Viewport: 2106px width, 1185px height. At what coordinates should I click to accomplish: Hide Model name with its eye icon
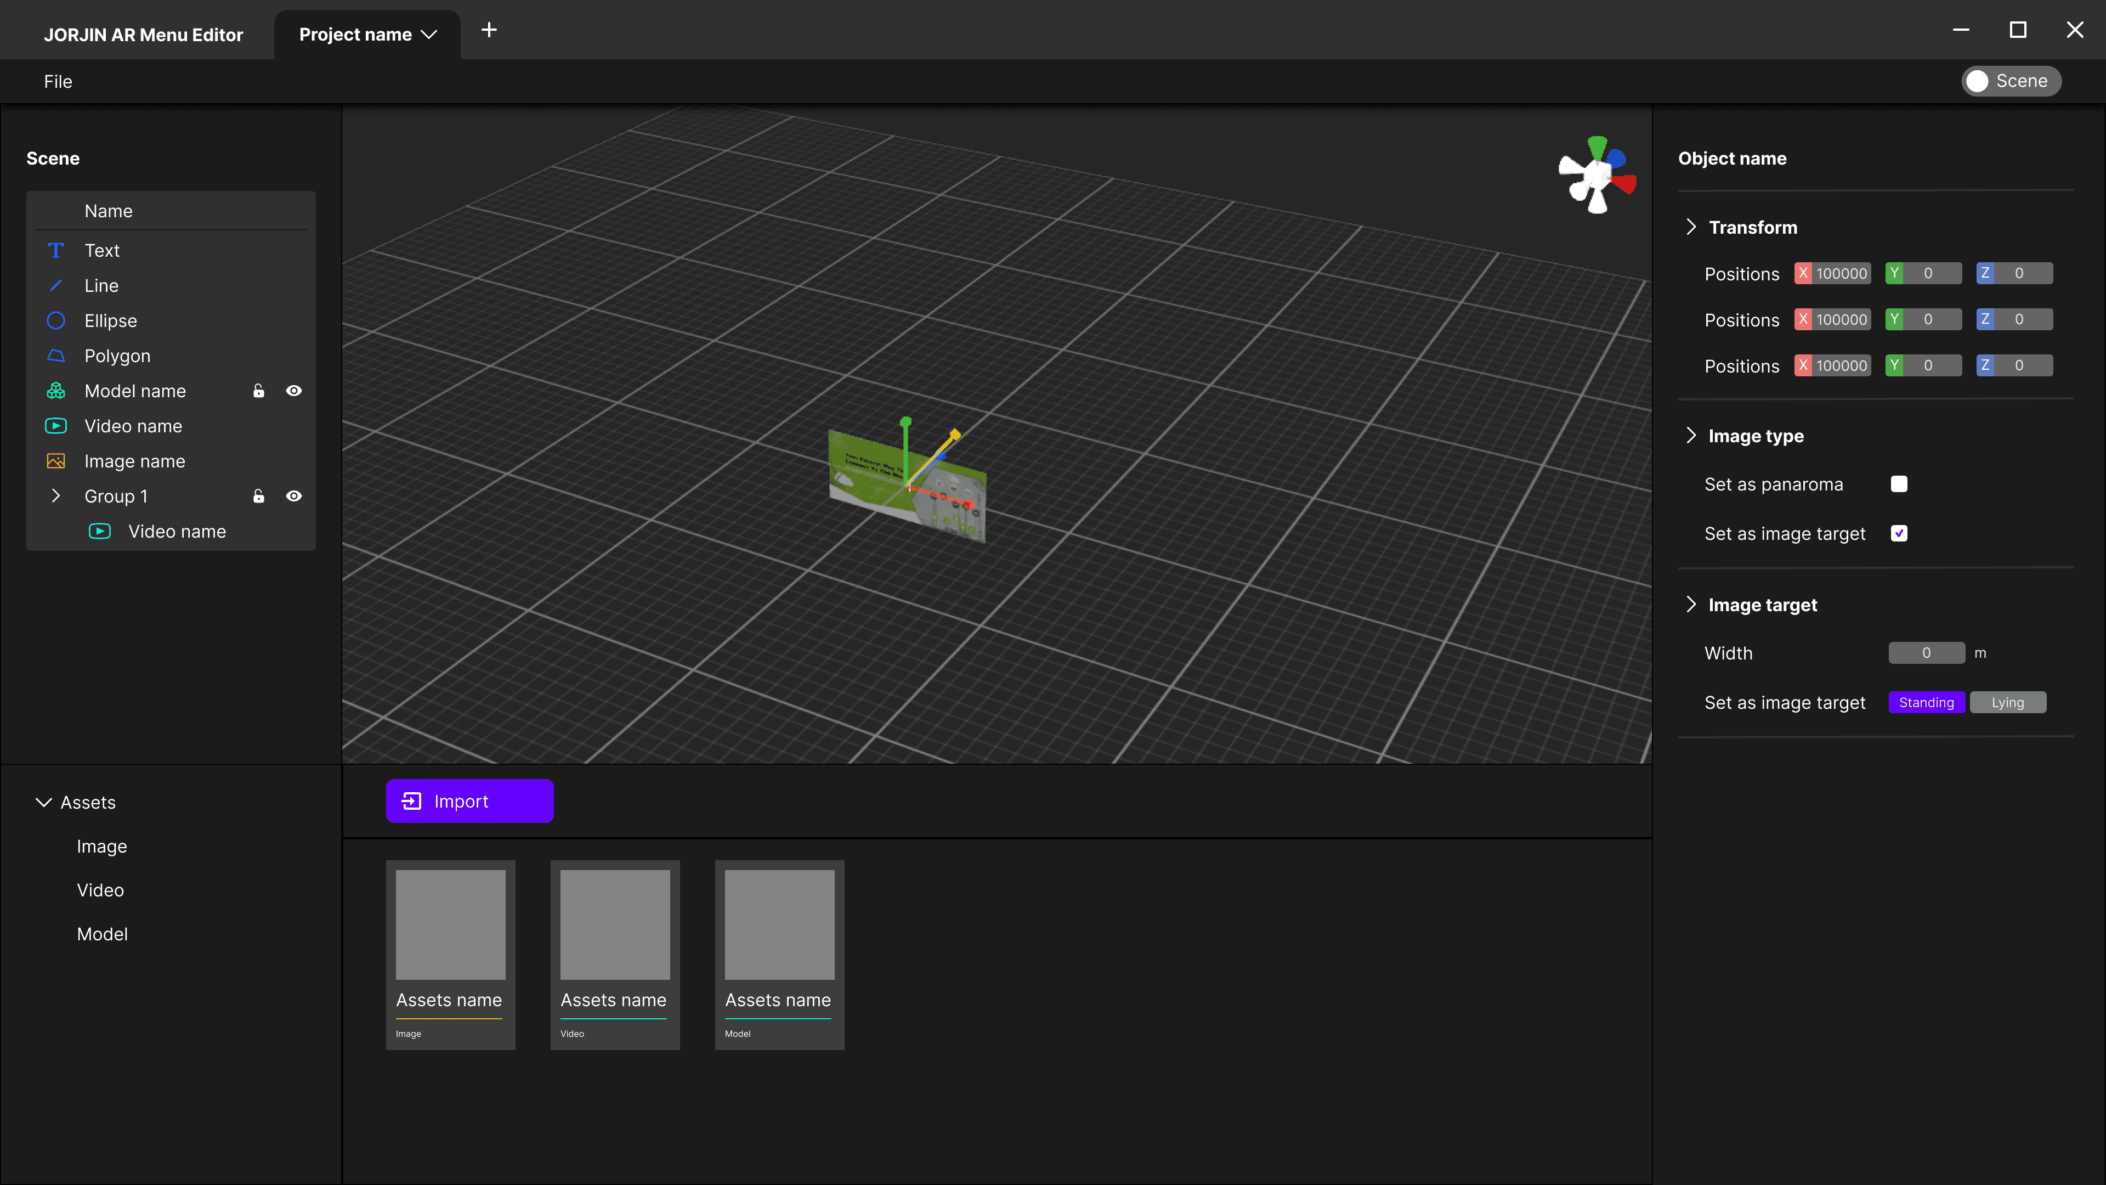[x=293, y=391]
